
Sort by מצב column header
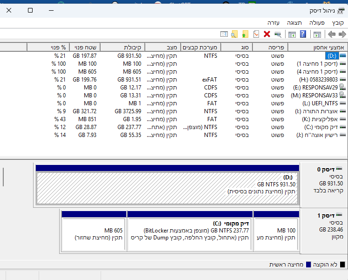163,47
